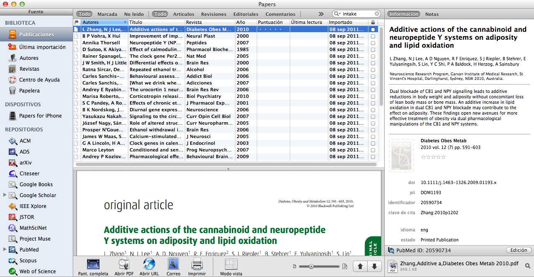Filter list by Artículos

click(184, 14)
